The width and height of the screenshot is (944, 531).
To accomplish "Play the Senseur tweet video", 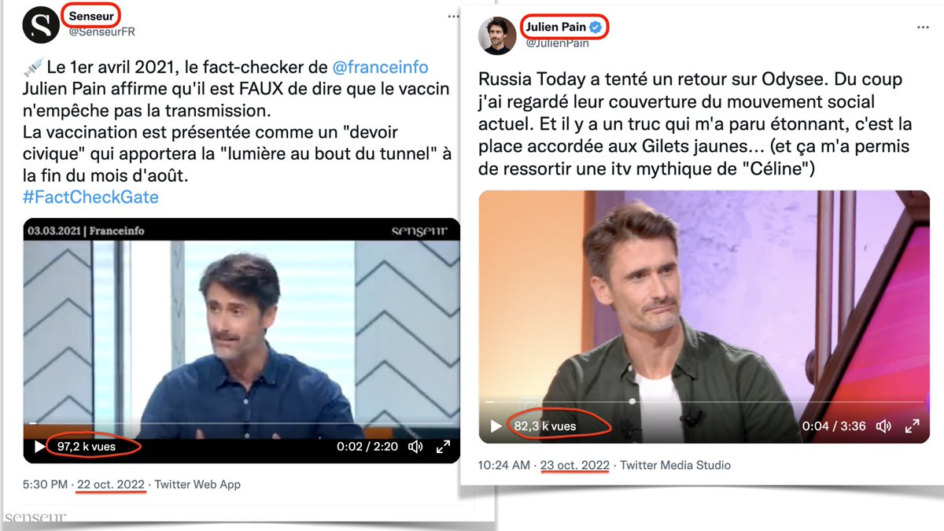I will tap(39, 447).
